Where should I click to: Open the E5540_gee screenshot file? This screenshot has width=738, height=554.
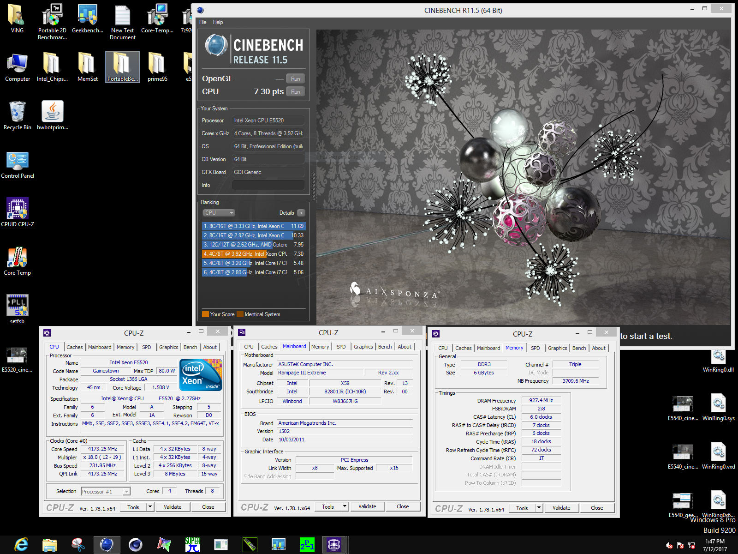point(682,504)
